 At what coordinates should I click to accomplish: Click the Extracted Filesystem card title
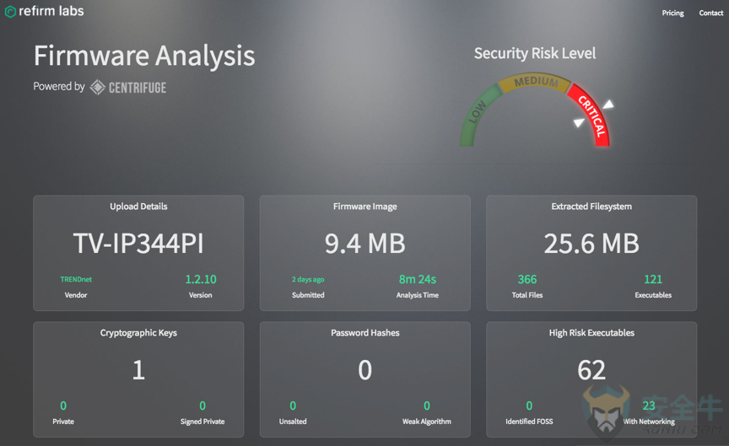[591, 207]
